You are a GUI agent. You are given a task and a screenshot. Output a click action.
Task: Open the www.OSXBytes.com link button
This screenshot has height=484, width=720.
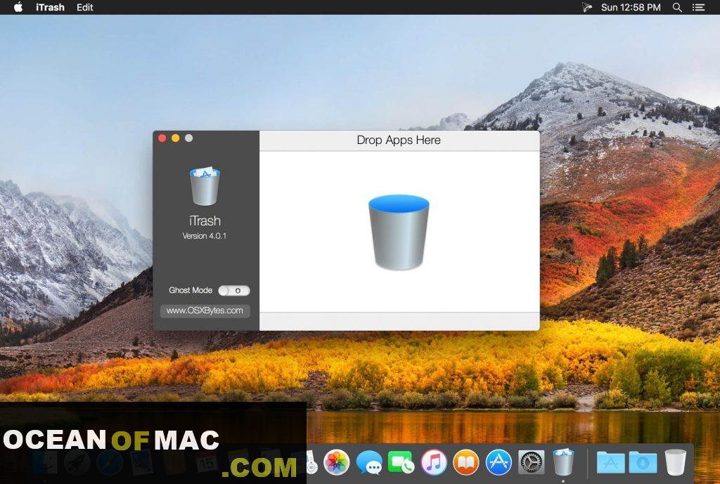coord(205,310)
